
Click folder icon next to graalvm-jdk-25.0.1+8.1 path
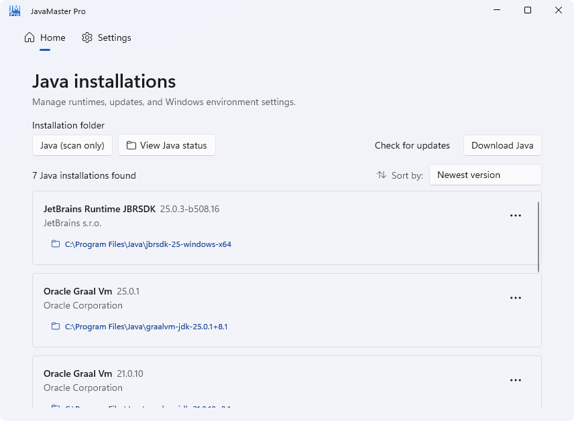56,326
